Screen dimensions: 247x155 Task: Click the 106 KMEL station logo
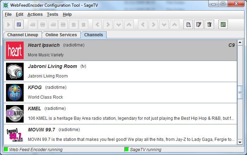coord(15,114)
